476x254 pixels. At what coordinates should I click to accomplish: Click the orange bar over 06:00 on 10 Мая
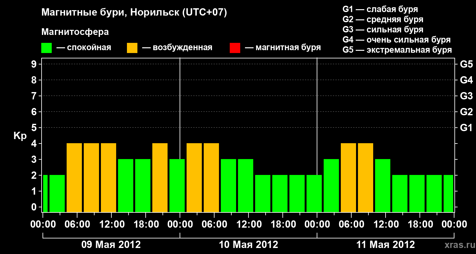(x=211, y=177)
